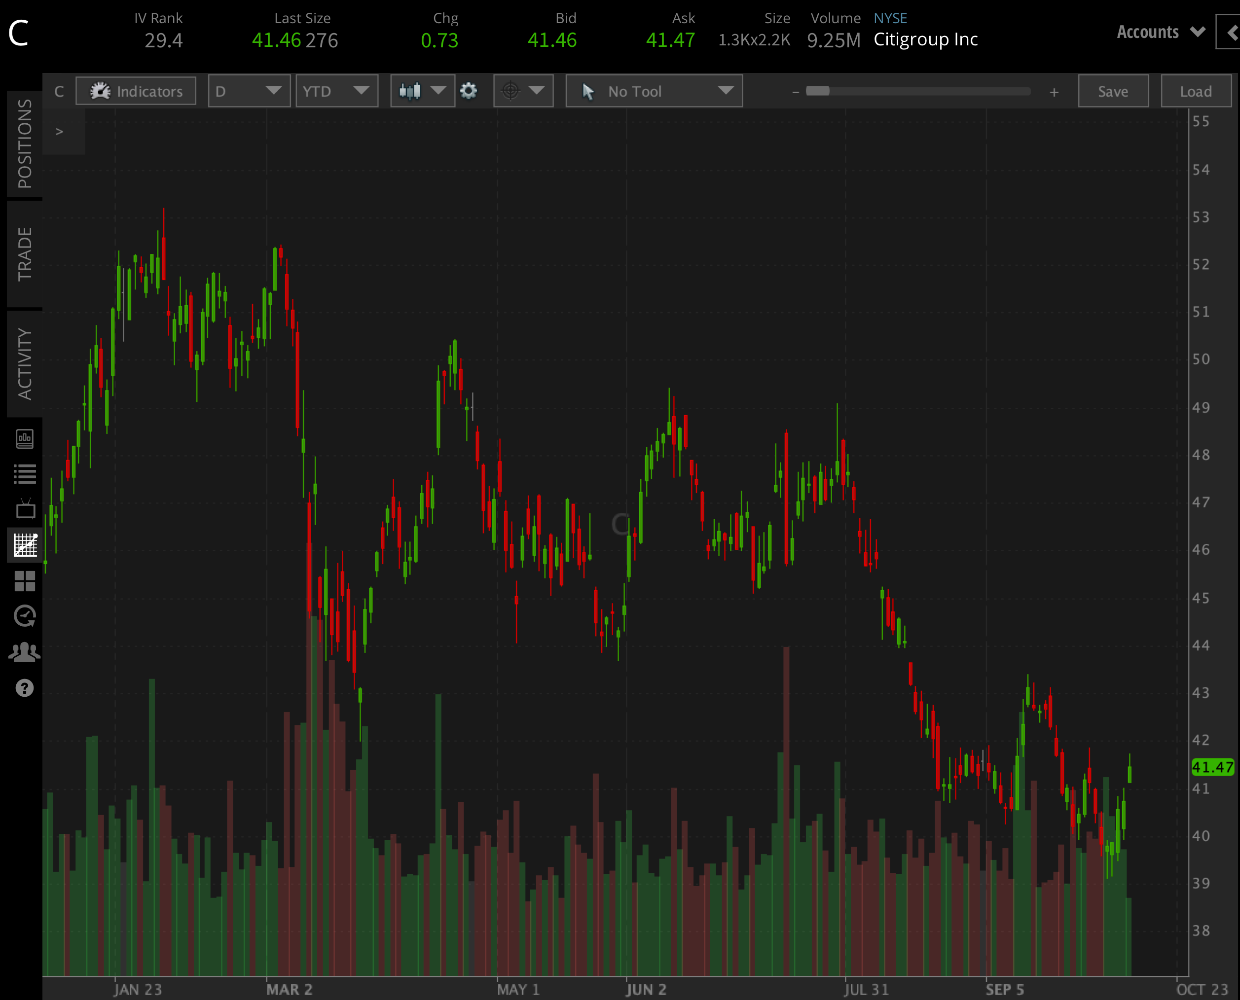Open the D timeframe dropdown
1240x1000 pixels.
tap(249, 91)
